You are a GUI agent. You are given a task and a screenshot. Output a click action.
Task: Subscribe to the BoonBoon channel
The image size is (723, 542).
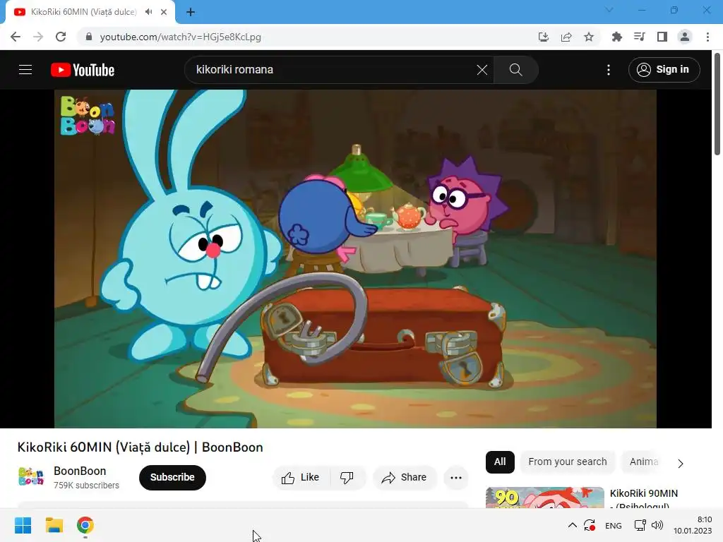point(172,477)
